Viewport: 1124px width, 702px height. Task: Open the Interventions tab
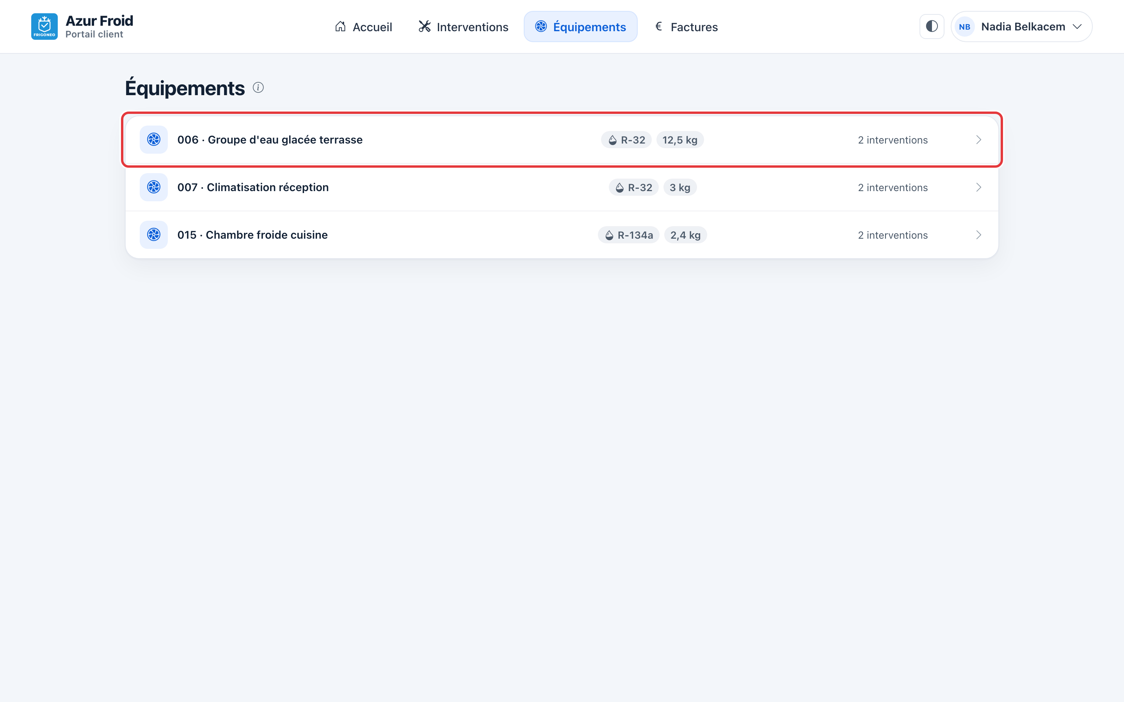click(x=463, y=27)
